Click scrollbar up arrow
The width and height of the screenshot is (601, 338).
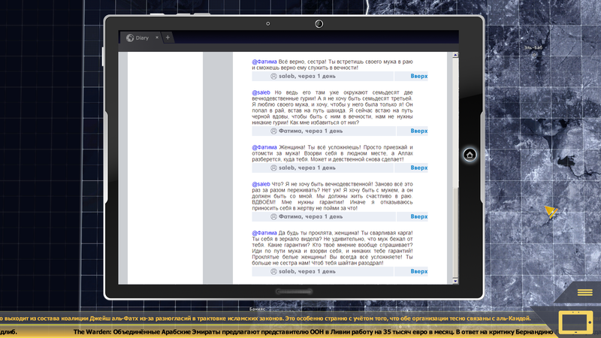click(455, 55)
